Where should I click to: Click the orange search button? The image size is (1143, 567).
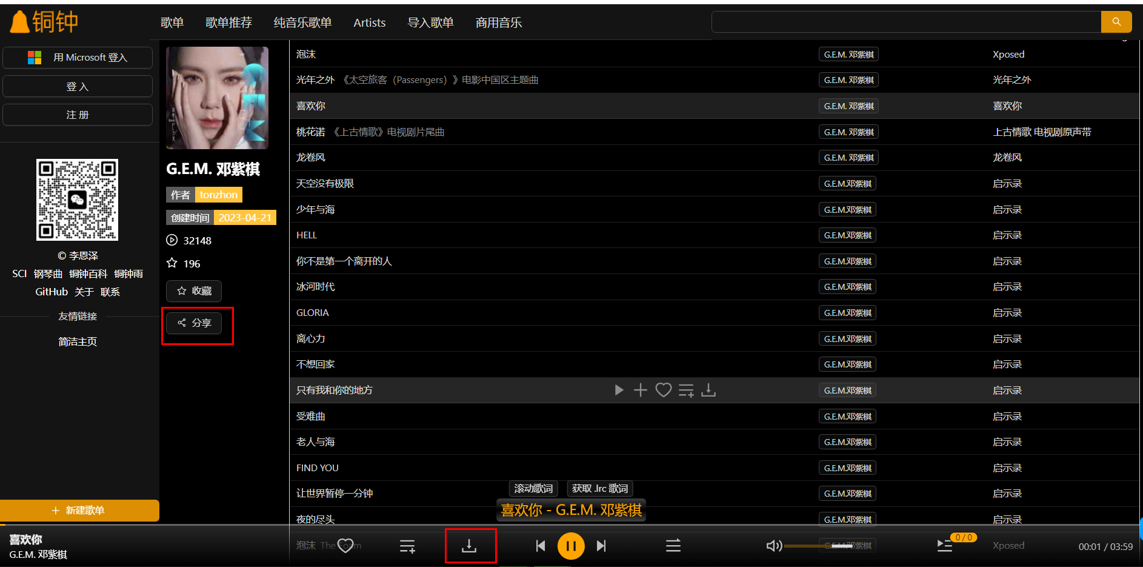point(1116,22)
